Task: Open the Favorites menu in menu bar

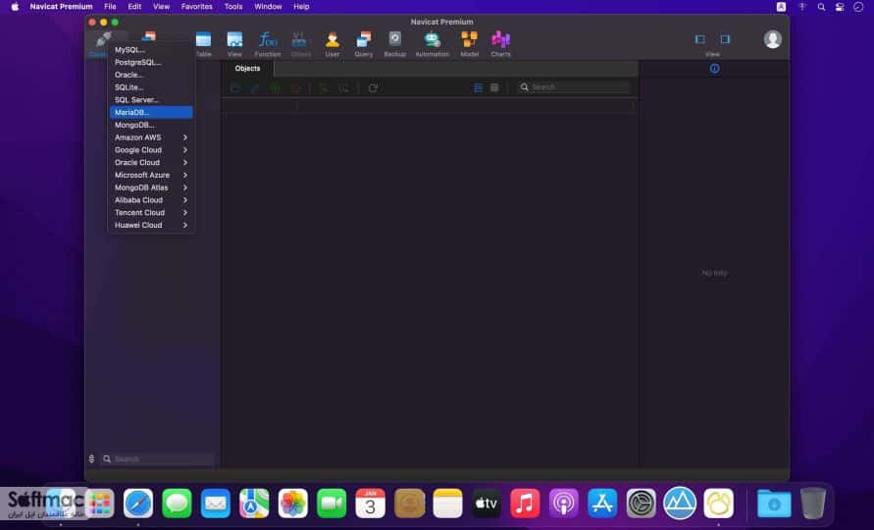Action: point(197,7)
